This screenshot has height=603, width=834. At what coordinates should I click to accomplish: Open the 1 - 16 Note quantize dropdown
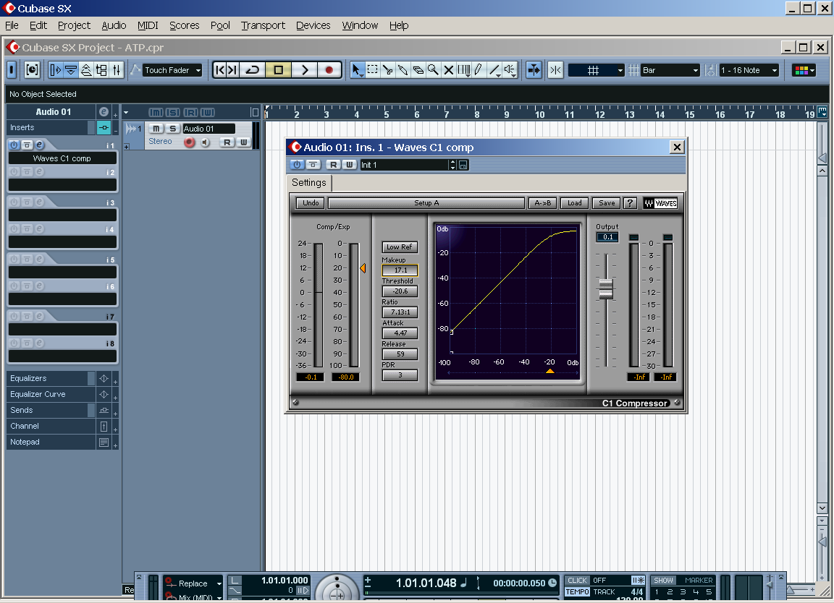click(749, 70)
